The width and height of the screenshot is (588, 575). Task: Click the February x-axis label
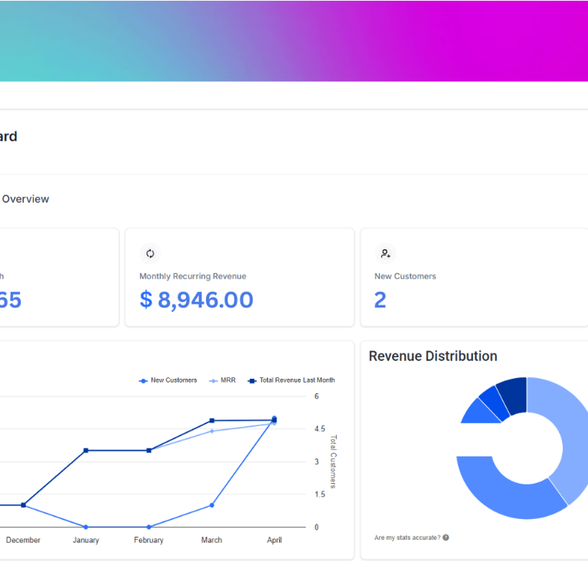coord(149,540)
